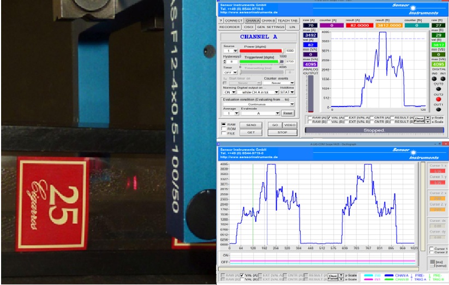Click the IN1 digital indicator LED
The width and height of the screenshot is (449, 285).
pos(442,79)
